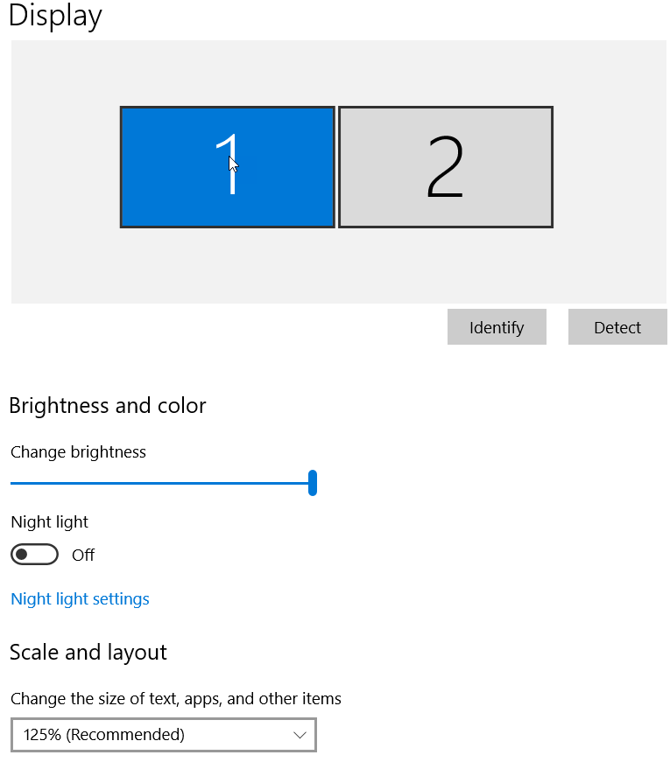
Task: Click the Scale and layout heading
Action: click(x=88, y=653)
